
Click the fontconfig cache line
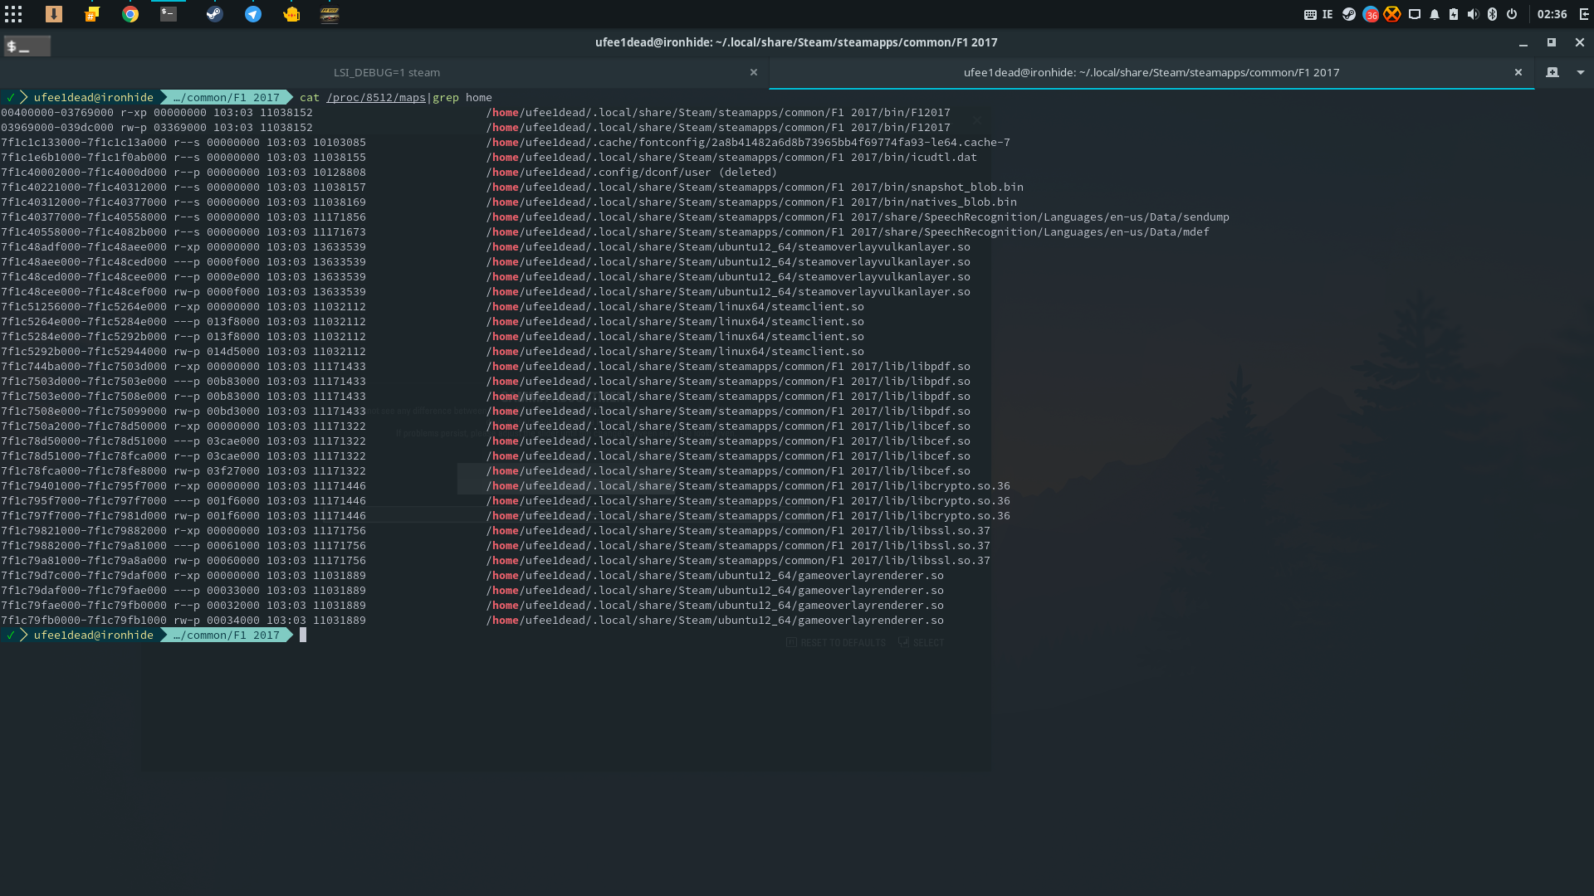coord(506,142)
